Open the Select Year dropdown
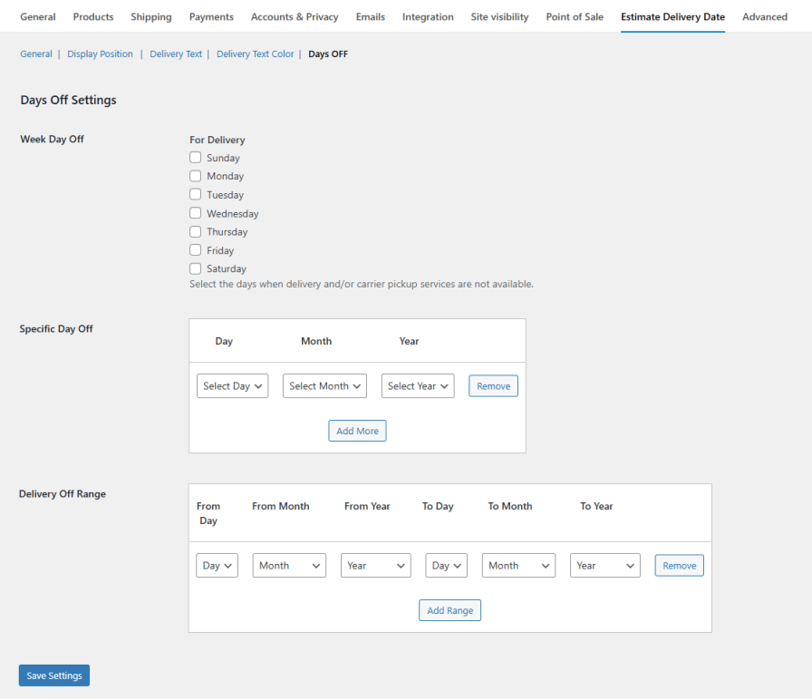 pos(417,385)
